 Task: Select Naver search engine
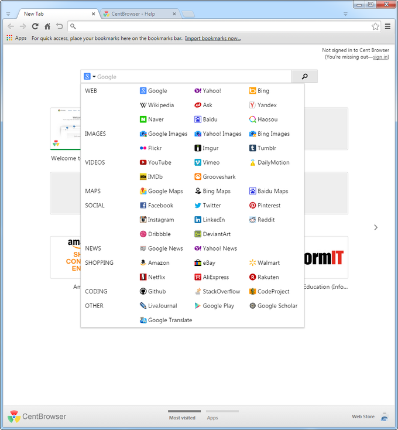click(x=152, y=120)
